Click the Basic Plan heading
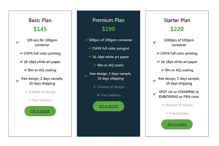The height and width of the screenshot is (146, 219). point(40,20)
